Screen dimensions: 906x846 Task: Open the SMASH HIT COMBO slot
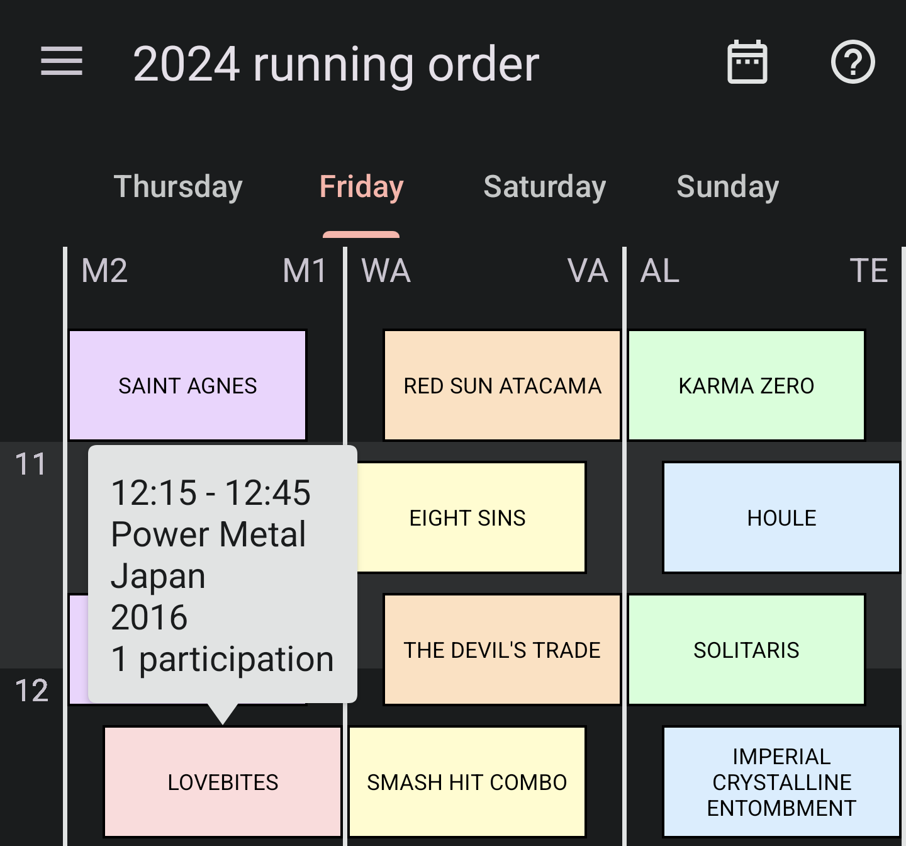click(x=467, y=782)
